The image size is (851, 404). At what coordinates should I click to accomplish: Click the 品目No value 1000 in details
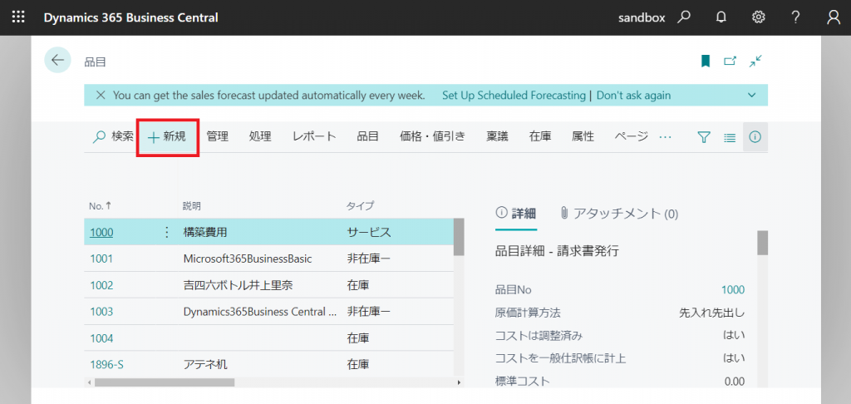coord(733,290)
